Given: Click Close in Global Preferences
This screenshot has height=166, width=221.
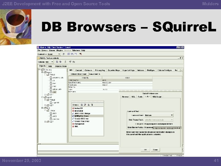Looking at the screenshot, I should point(155,150).
